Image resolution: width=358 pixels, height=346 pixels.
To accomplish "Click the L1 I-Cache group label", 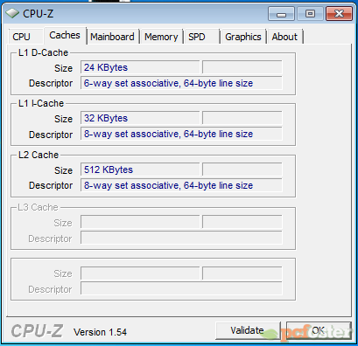I will [x=41, y=103].
